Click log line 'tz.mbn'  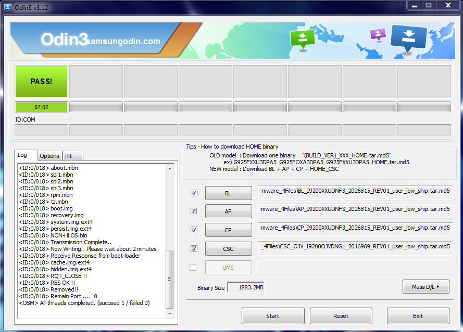click(43, 202)
